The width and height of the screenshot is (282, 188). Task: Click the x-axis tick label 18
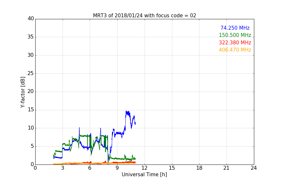click(199, 168)
